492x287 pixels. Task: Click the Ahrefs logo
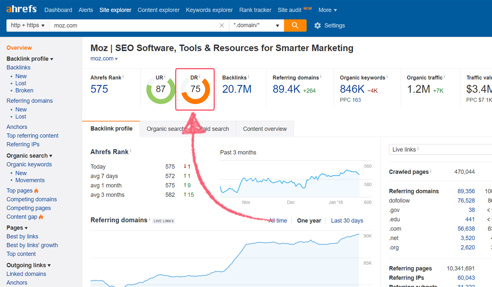pyautogui.click(x=21, y=9)
